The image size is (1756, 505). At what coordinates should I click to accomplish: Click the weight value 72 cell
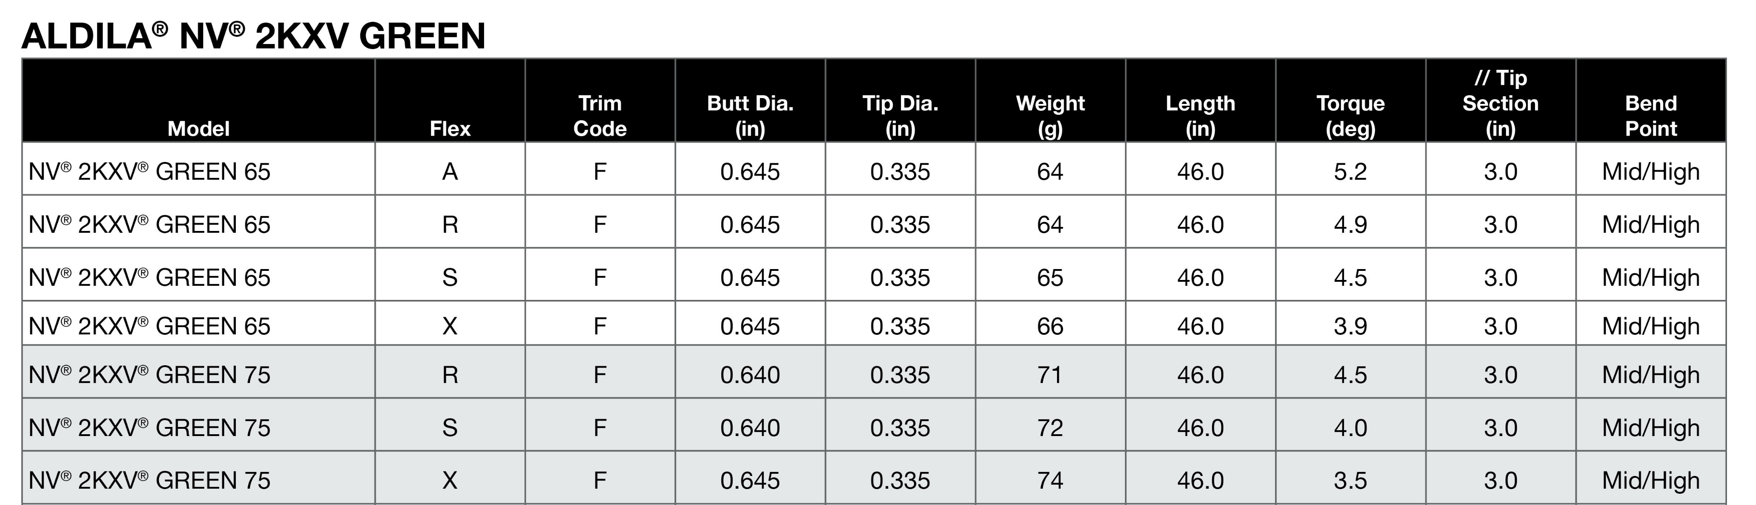[1050, 427]
